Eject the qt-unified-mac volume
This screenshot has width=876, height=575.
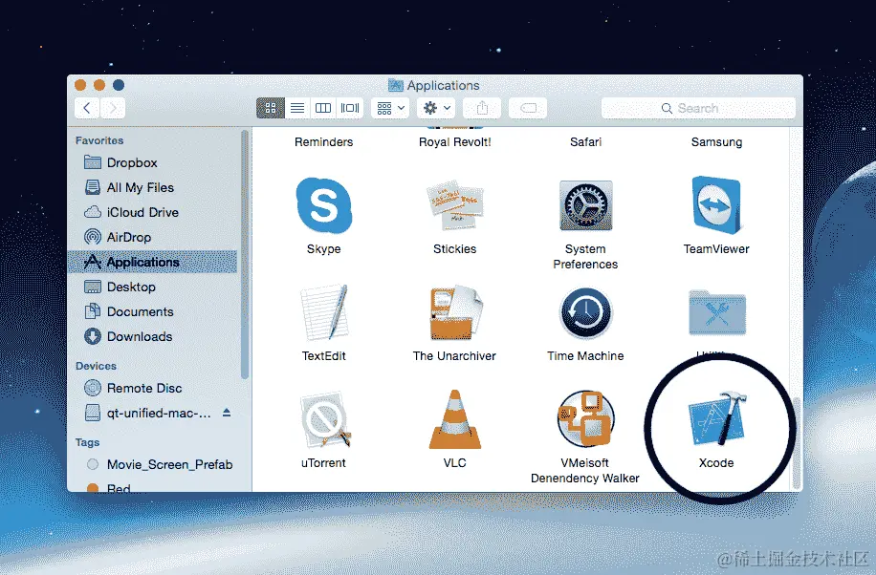[x=227, y=413]
